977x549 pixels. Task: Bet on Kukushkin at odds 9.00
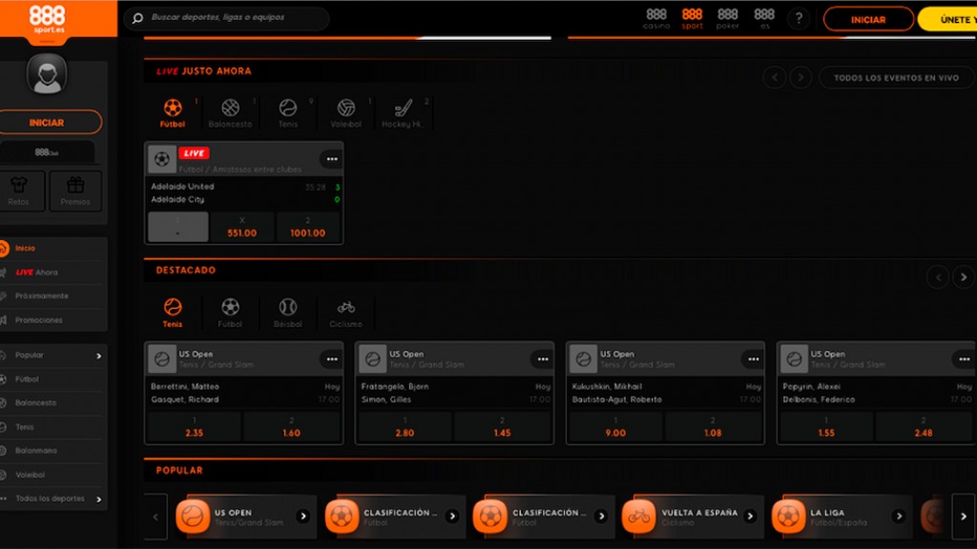[x=615, y=427]
